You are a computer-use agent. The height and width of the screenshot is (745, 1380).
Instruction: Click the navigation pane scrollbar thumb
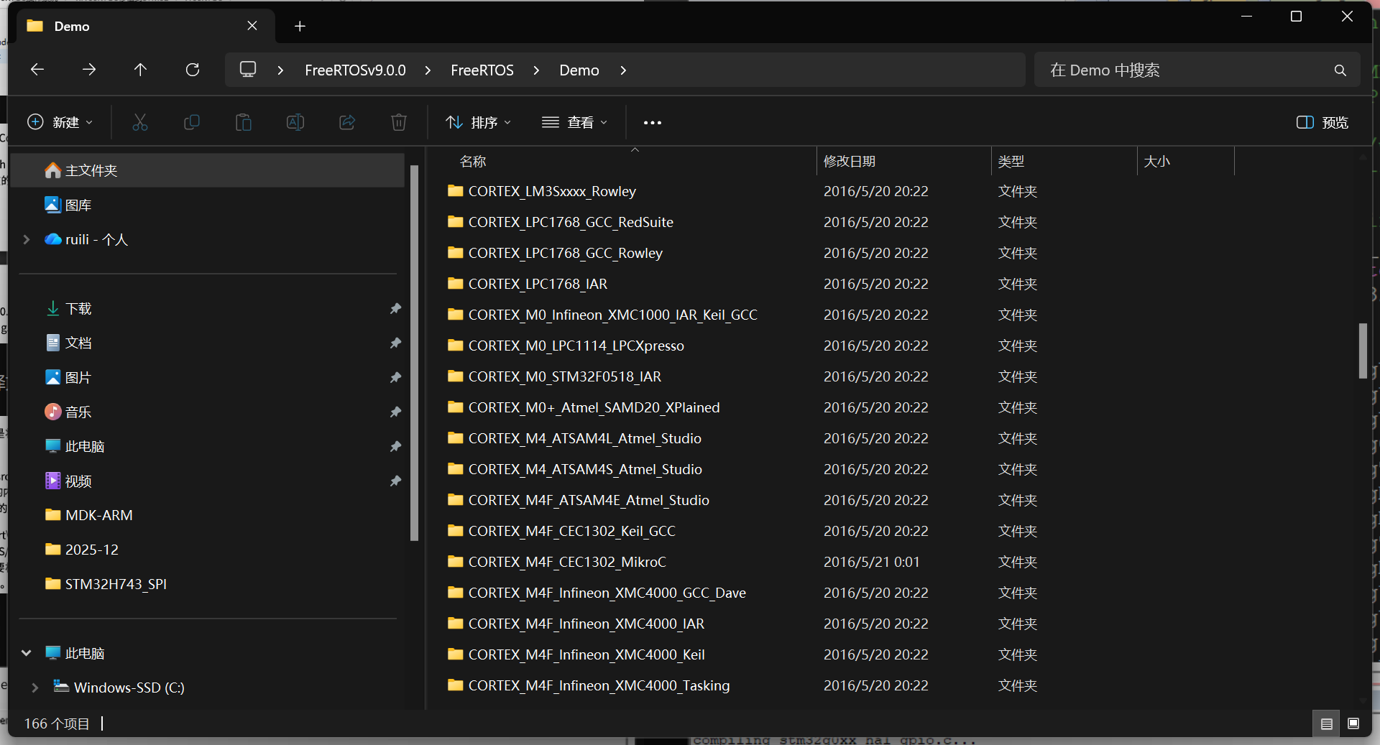point(414,353)
